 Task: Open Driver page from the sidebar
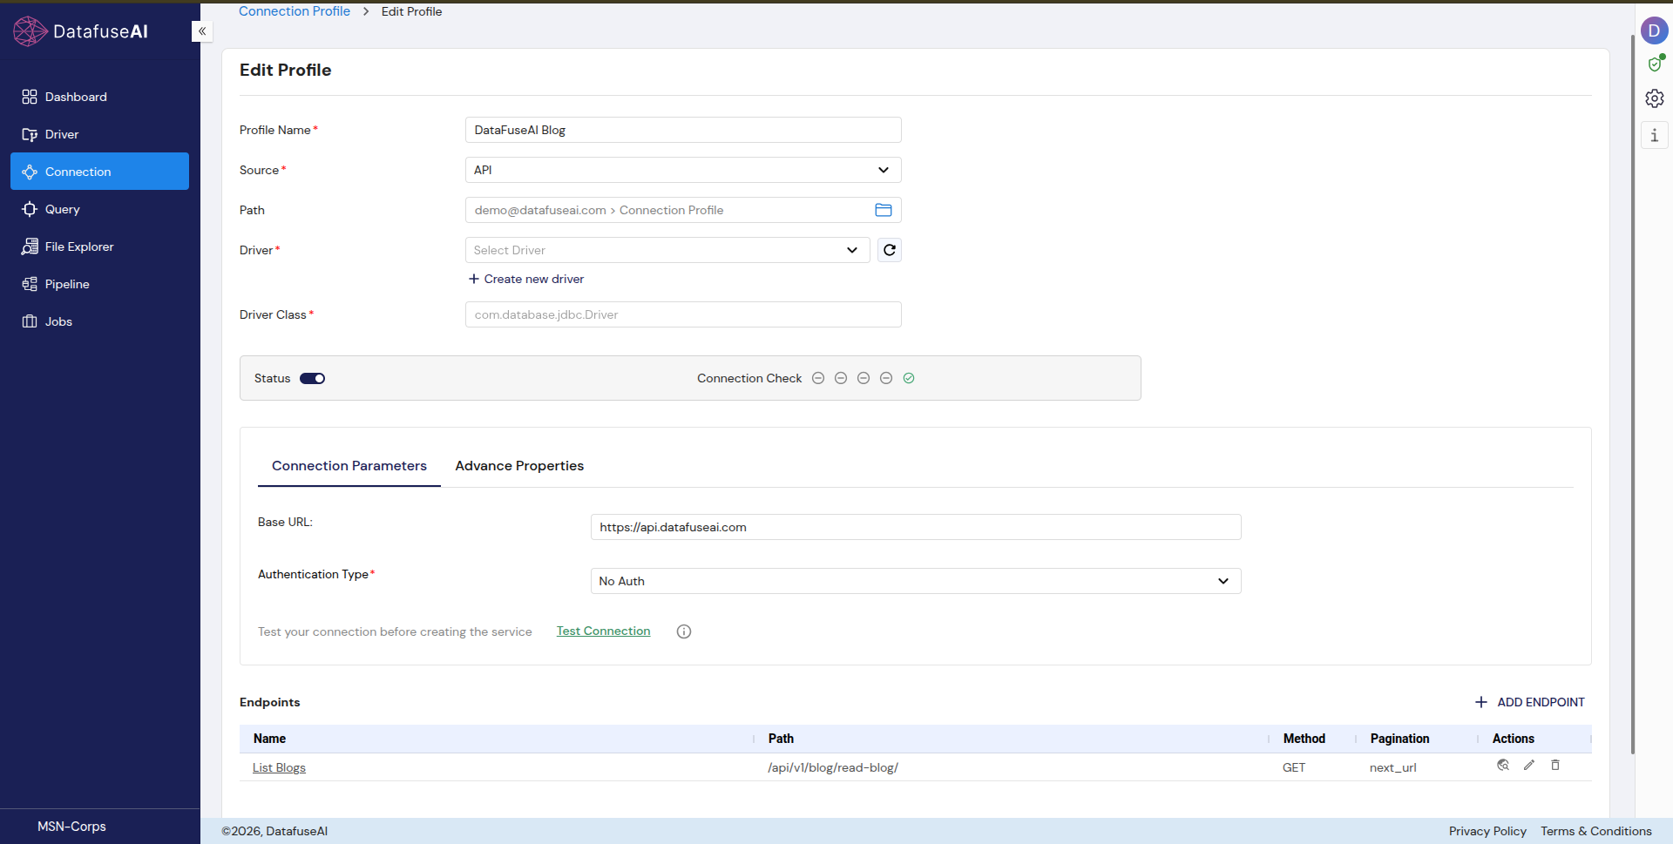coord(99,134)
